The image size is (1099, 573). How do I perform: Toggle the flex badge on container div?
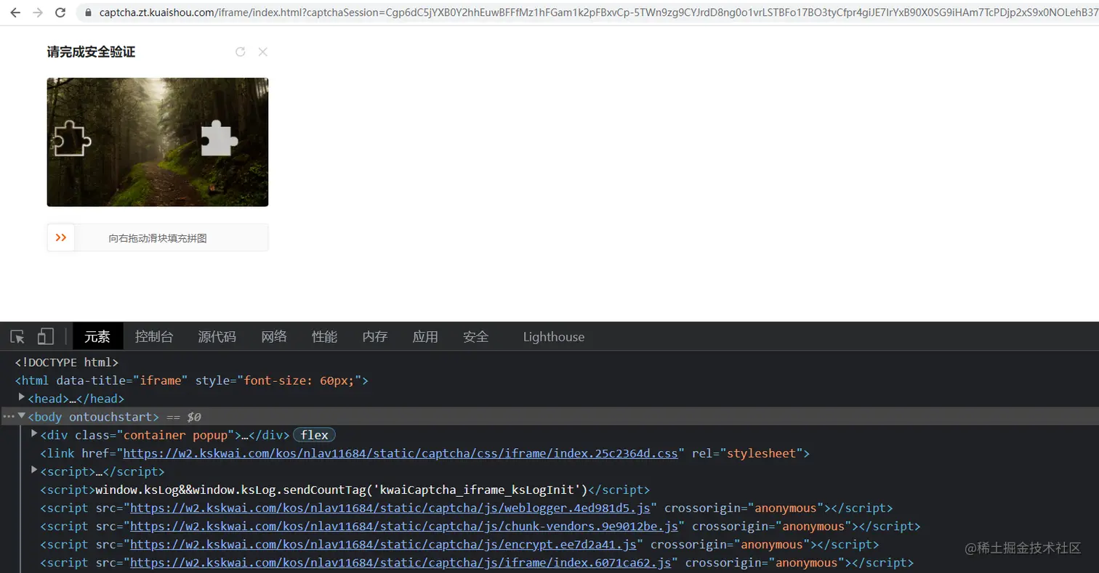tap(314, 435)
